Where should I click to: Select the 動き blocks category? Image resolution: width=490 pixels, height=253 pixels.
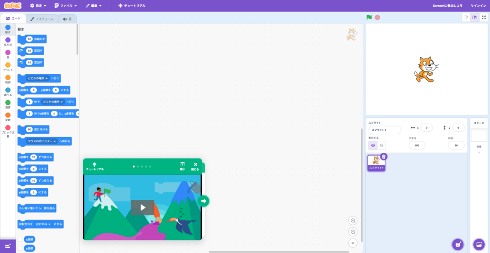tap(8, 29)
